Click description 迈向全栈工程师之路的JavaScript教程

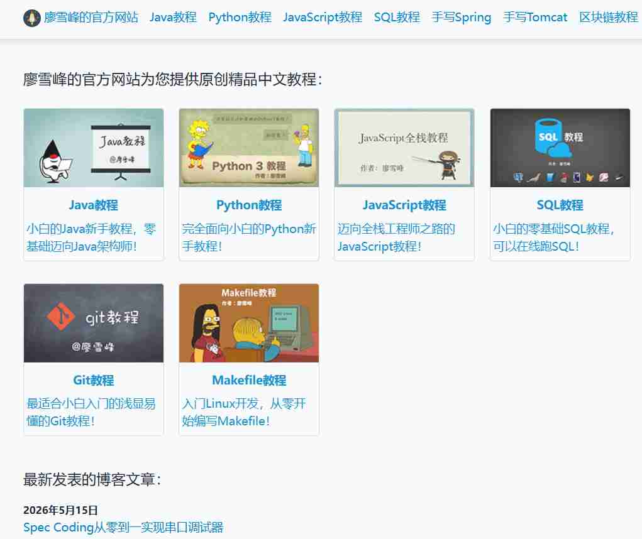tap(396, 237)
